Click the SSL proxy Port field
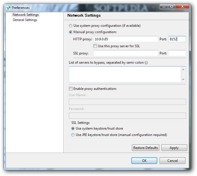The width and height of the screenshot is (197, 176). [x=177, y=53]
